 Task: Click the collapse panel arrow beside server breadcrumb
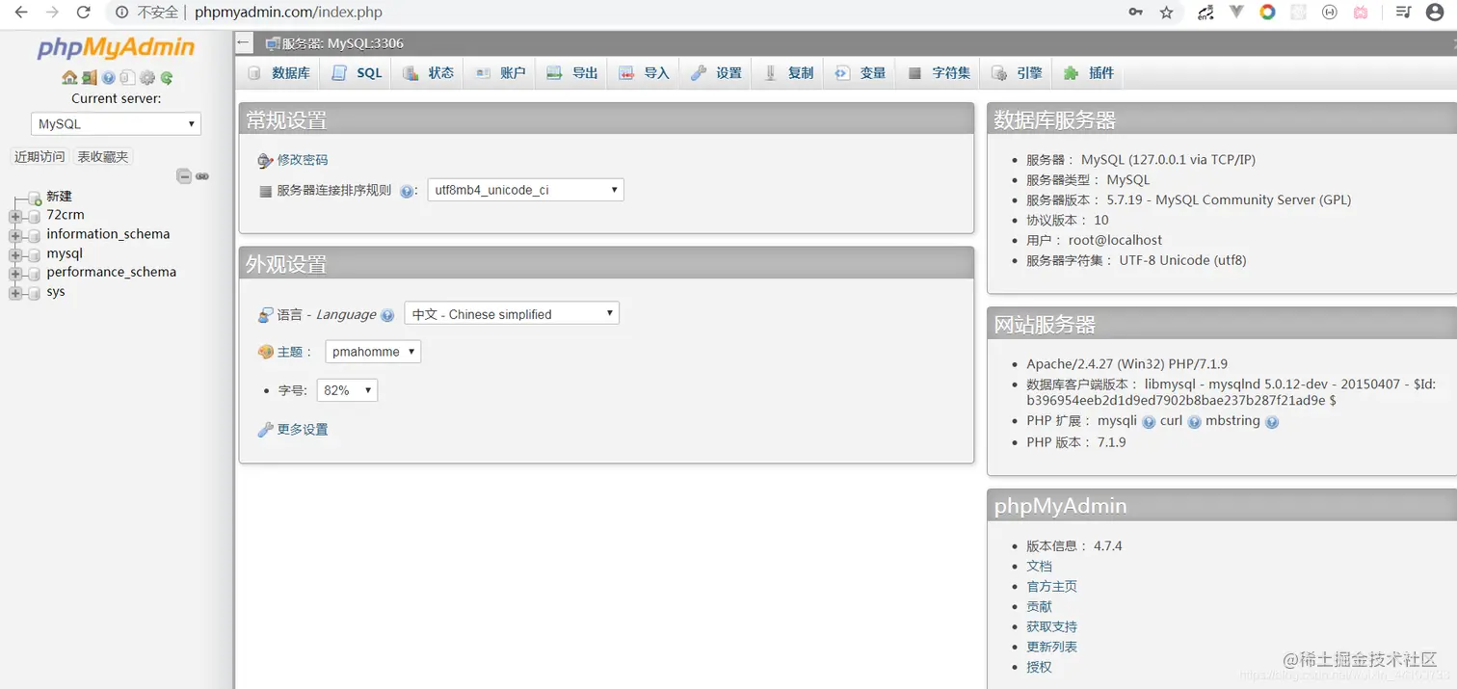(244, 43)
